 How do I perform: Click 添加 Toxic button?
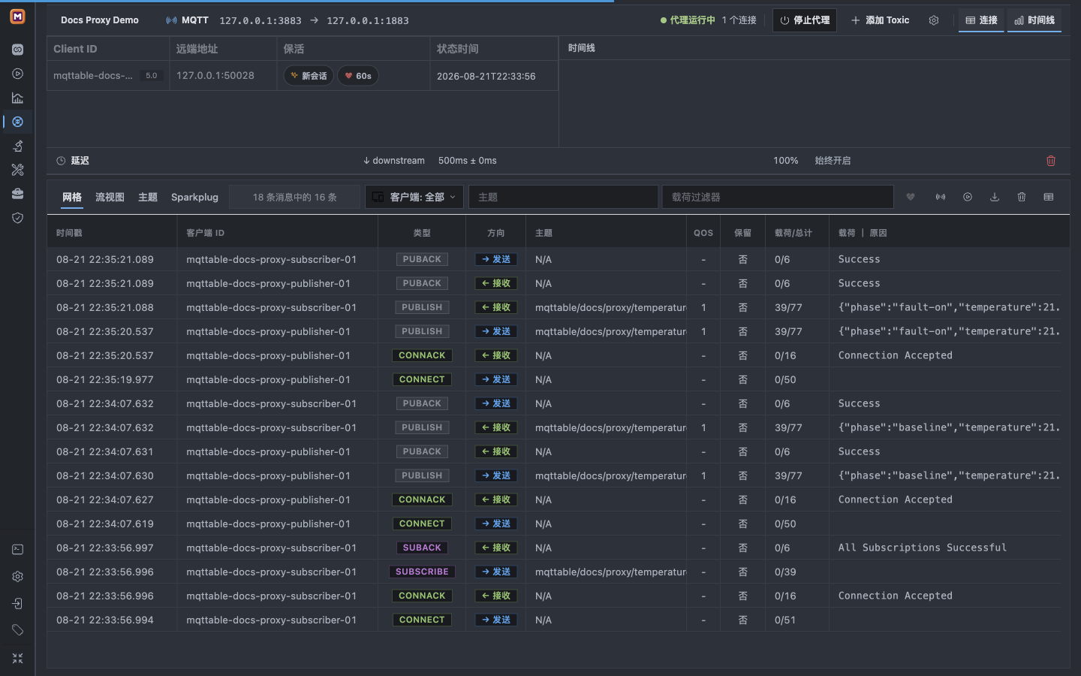click(880, 20)
